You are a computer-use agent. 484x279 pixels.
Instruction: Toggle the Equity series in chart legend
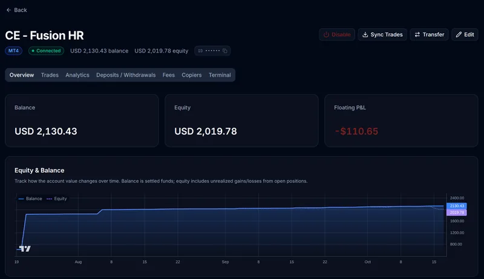(x=57, y=199)
